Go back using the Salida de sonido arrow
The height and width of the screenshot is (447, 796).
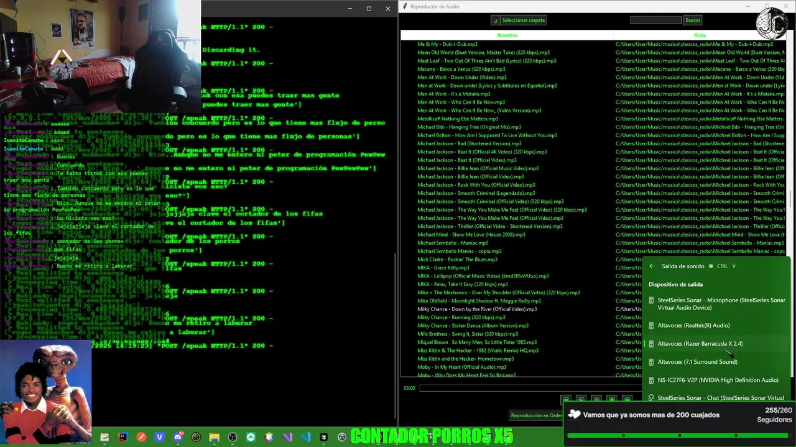[652, 266]
